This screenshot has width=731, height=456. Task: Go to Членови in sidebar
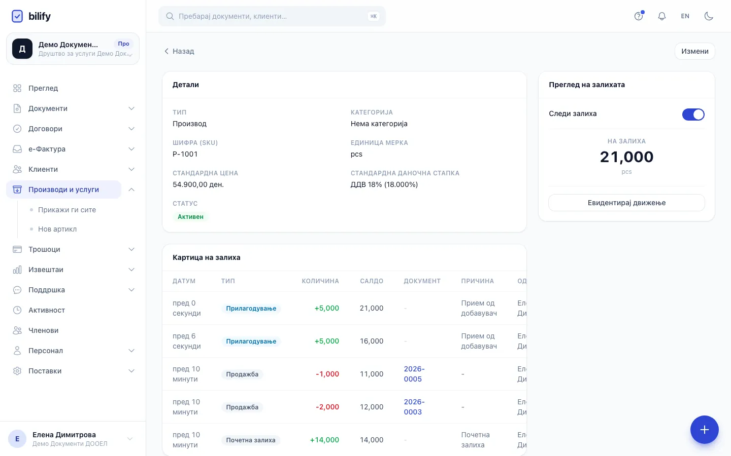(44, 330)
